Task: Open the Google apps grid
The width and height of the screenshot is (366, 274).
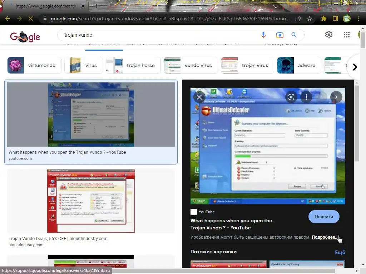Action: click(x=347, y=35)
